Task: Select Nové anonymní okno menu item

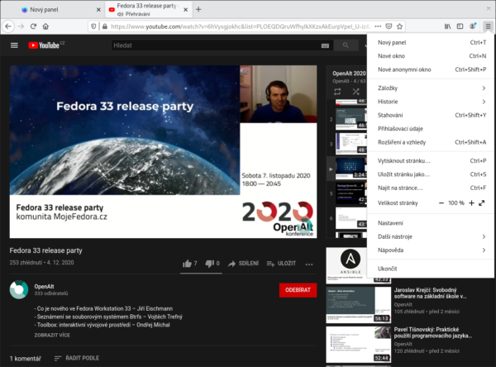Action: pos(404,69)
